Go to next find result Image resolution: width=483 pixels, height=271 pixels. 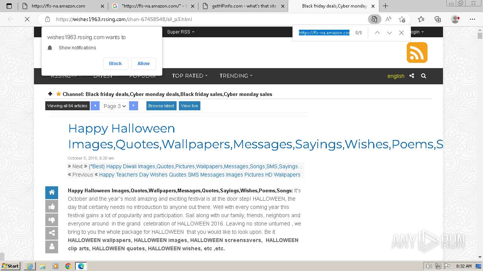389,33
